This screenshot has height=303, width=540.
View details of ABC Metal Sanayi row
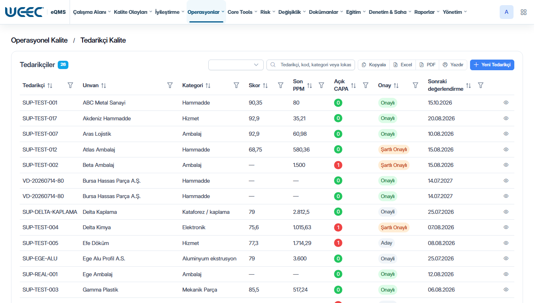click(506, 103)
